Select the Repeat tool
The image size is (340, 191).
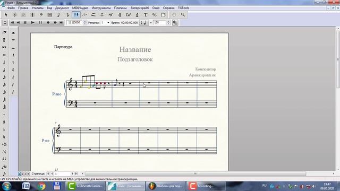pyautogui.click(x=119, y=15)
